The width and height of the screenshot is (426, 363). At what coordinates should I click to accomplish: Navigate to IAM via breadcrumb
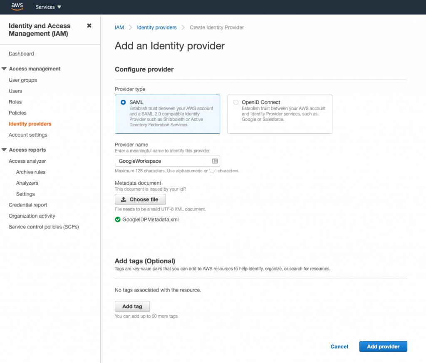tap(119, 27)
